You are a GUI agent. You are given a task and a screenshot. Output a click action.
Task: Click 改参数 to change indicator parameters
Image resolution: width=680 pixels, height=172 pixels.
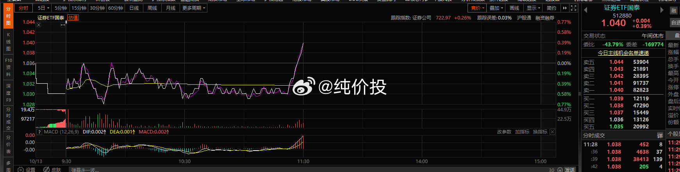[504, 132]
